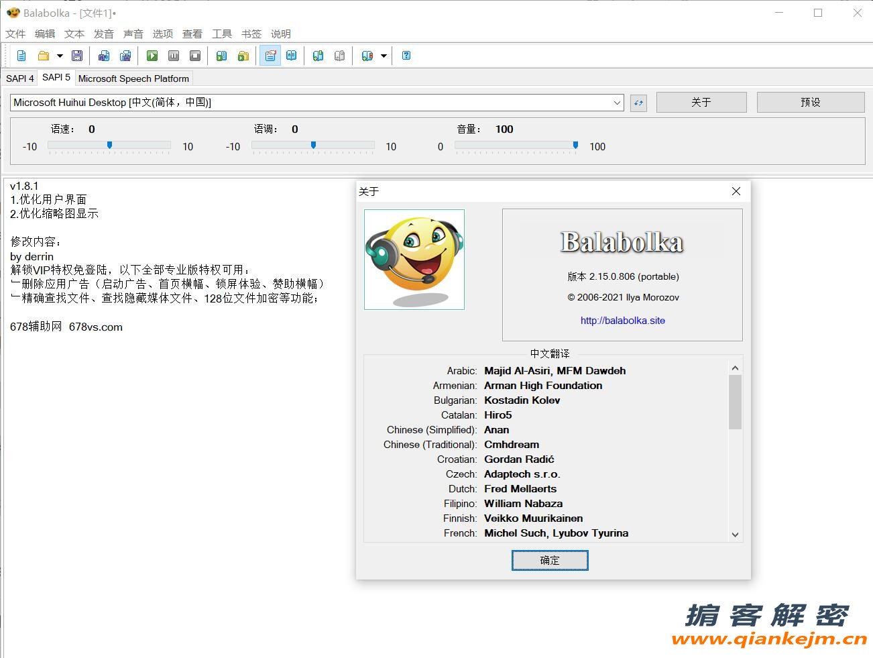Expand the arrow beside the bookmark icon
The height and width of the screenshot is (658, 873).
pyautogui.click(x=384, y=56)
